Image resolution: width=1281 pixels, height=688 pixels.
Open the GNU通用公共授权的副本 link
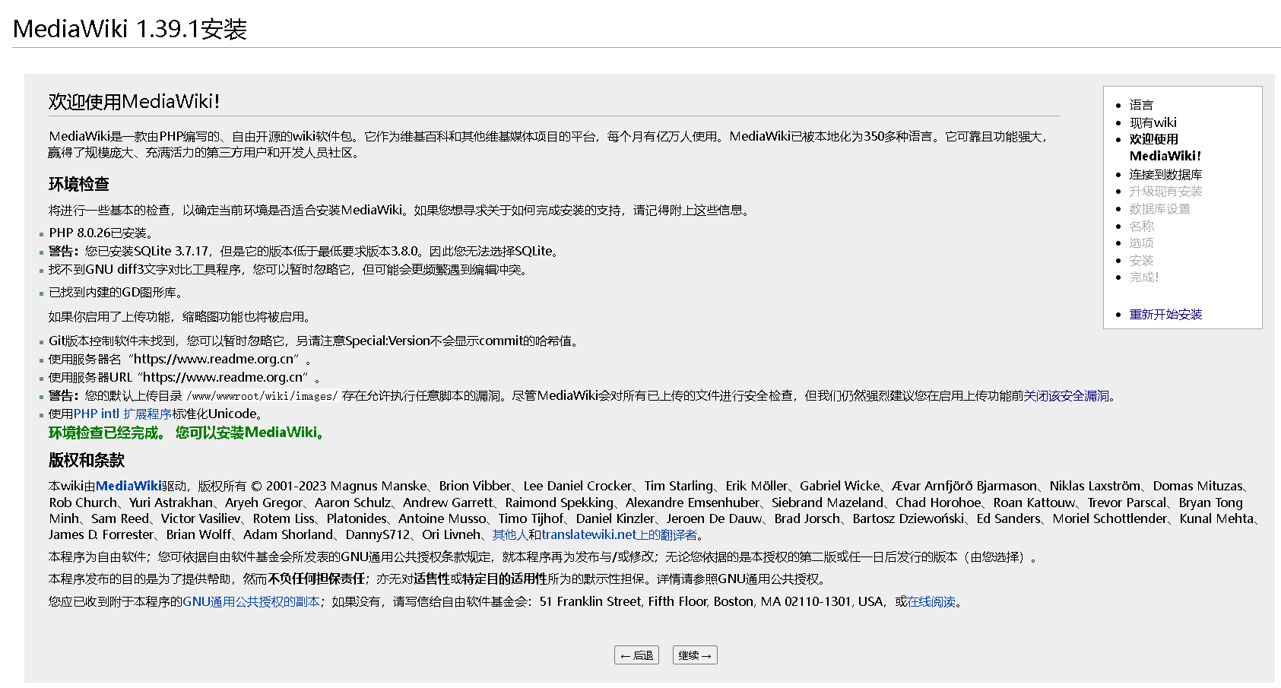[x=251, y=601]
